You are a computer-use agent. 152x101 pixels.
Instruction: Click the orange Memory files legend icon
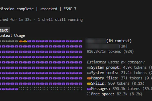pos(89,78)
